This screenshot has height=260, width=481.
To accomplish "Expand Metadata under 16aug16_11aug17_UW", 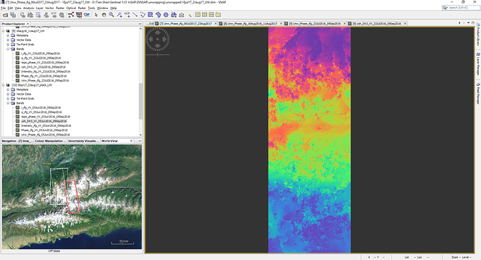I will 8,36.
